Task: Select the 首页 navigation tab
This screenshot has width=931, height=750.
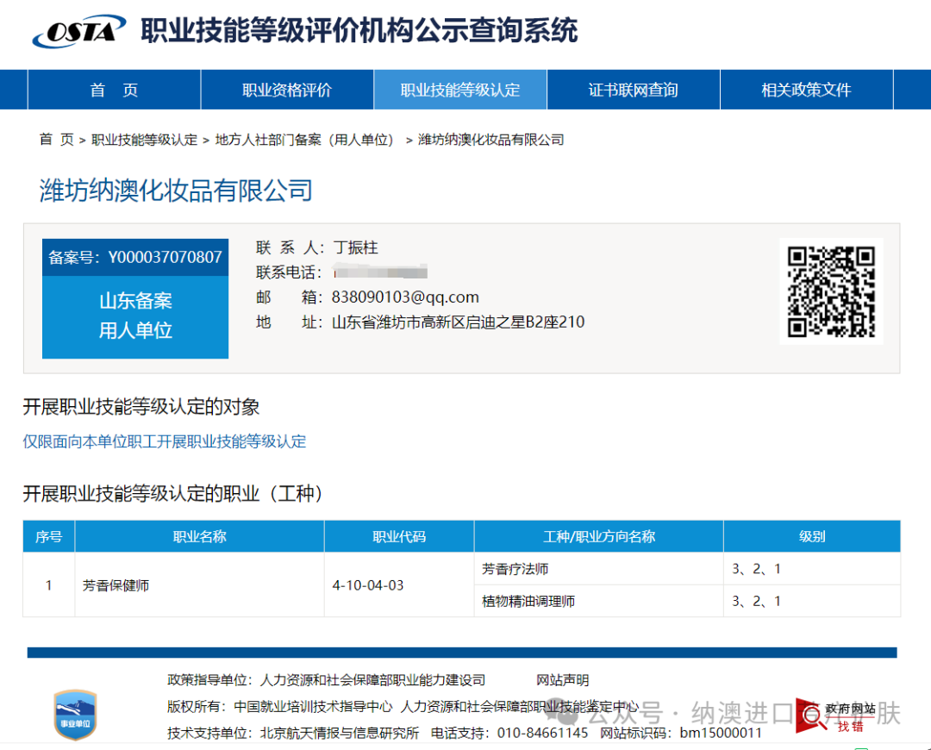Action: [x=114, y=90]
